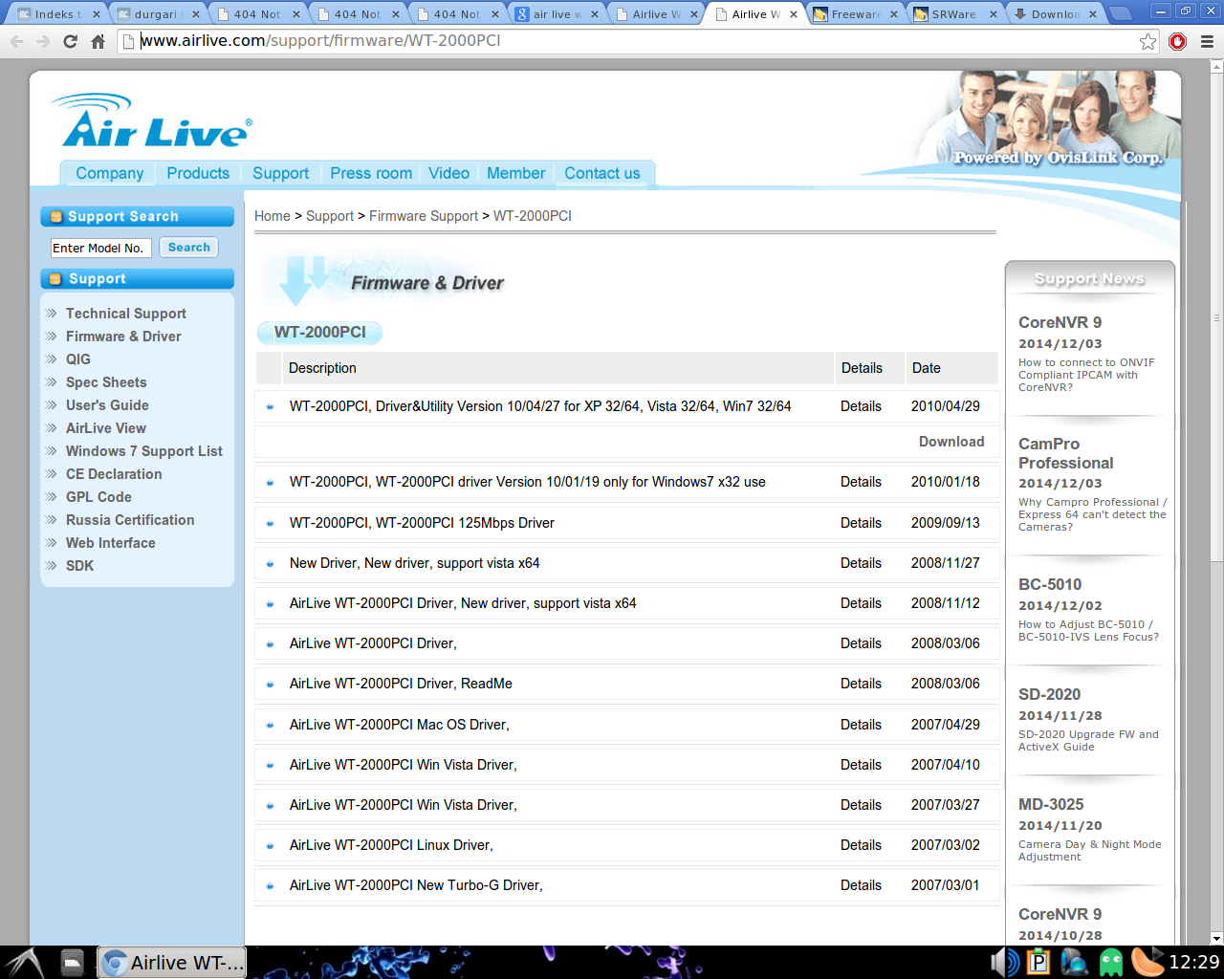Click the orange tray icon beside clock

(x=1147, y=962)
